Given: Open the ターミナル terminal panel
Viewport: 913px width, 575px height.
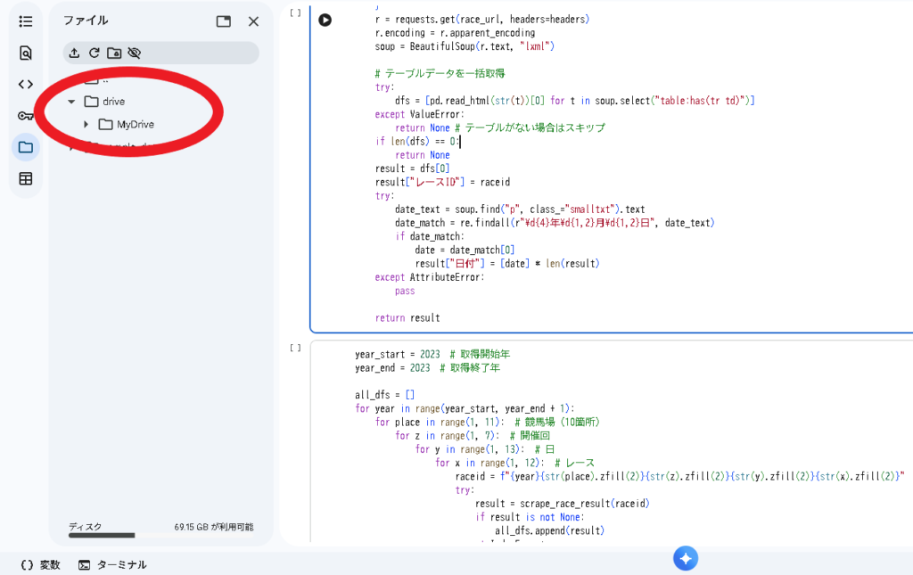Looking at the screenshot, I should (x=112, y=564).
